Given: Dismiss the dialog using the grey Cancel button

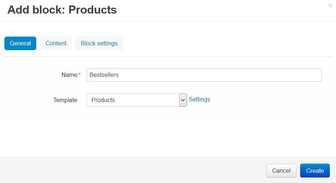Looking at the screenshot, I should pos(281,171).
